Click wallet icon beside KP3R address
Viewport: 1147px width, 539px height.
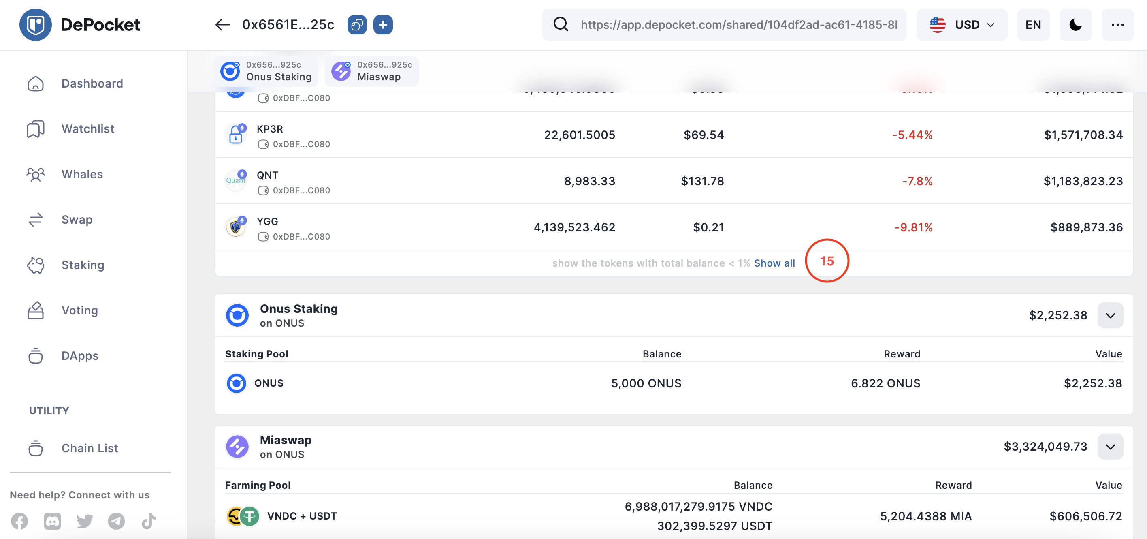[263, 144]
